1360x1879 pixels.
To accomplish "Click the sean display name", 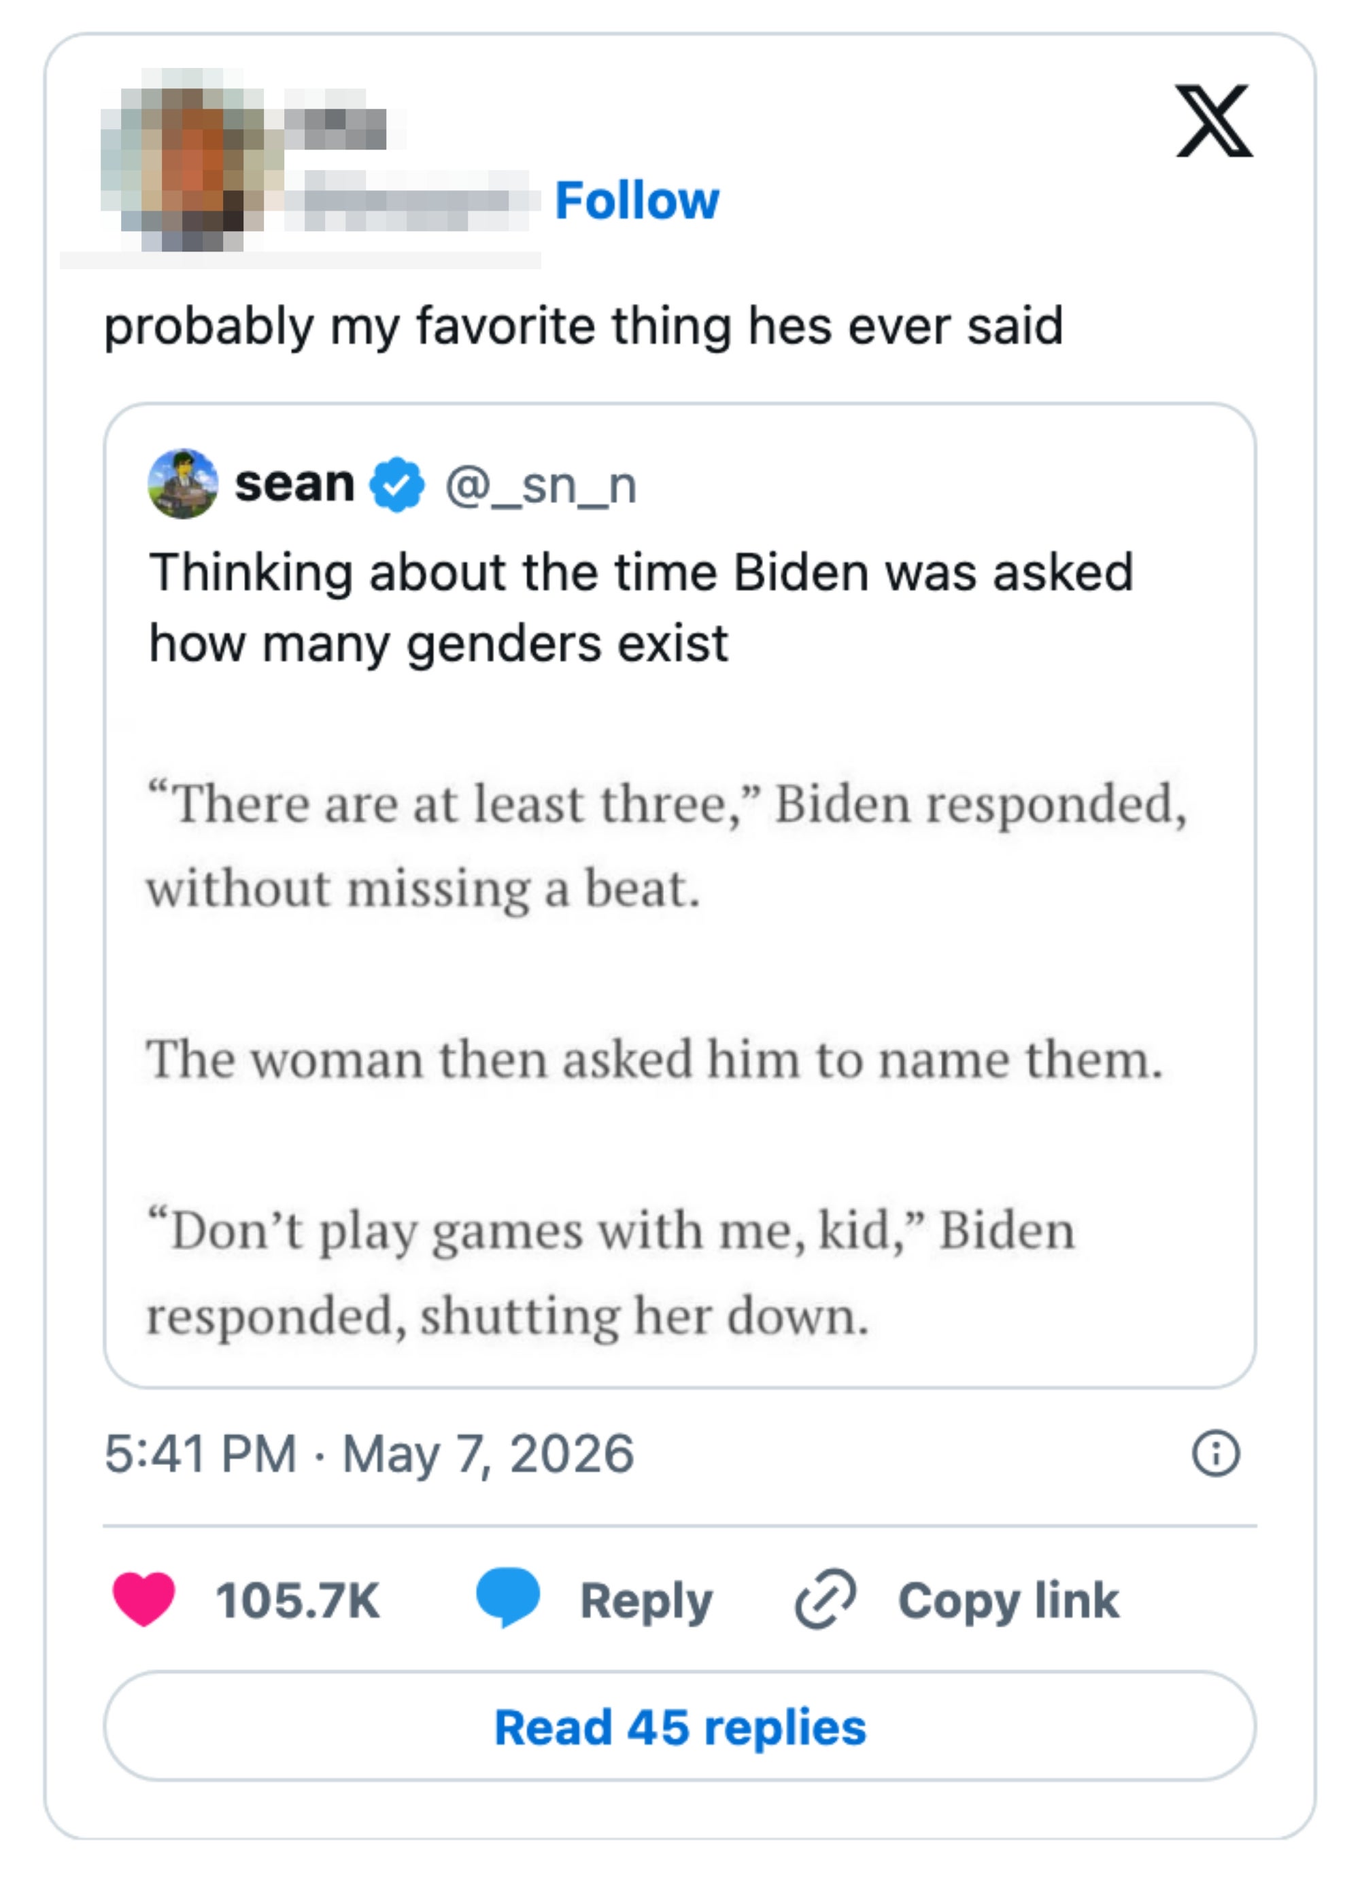I will point(295,484).
